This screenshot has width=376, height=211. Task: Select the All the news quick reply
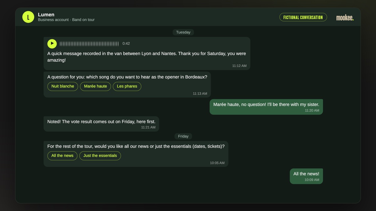(x=62, y=156)
